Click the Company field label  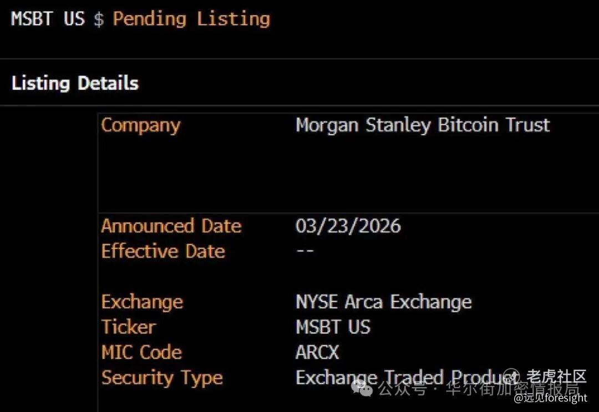pos(140,125)
